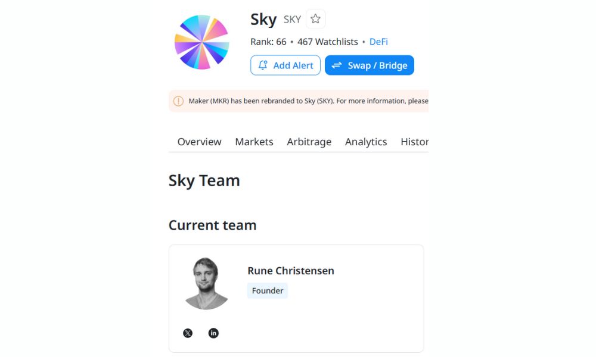Switch to the Markets tab
596x357 pixels.
[x=254, y=142]
